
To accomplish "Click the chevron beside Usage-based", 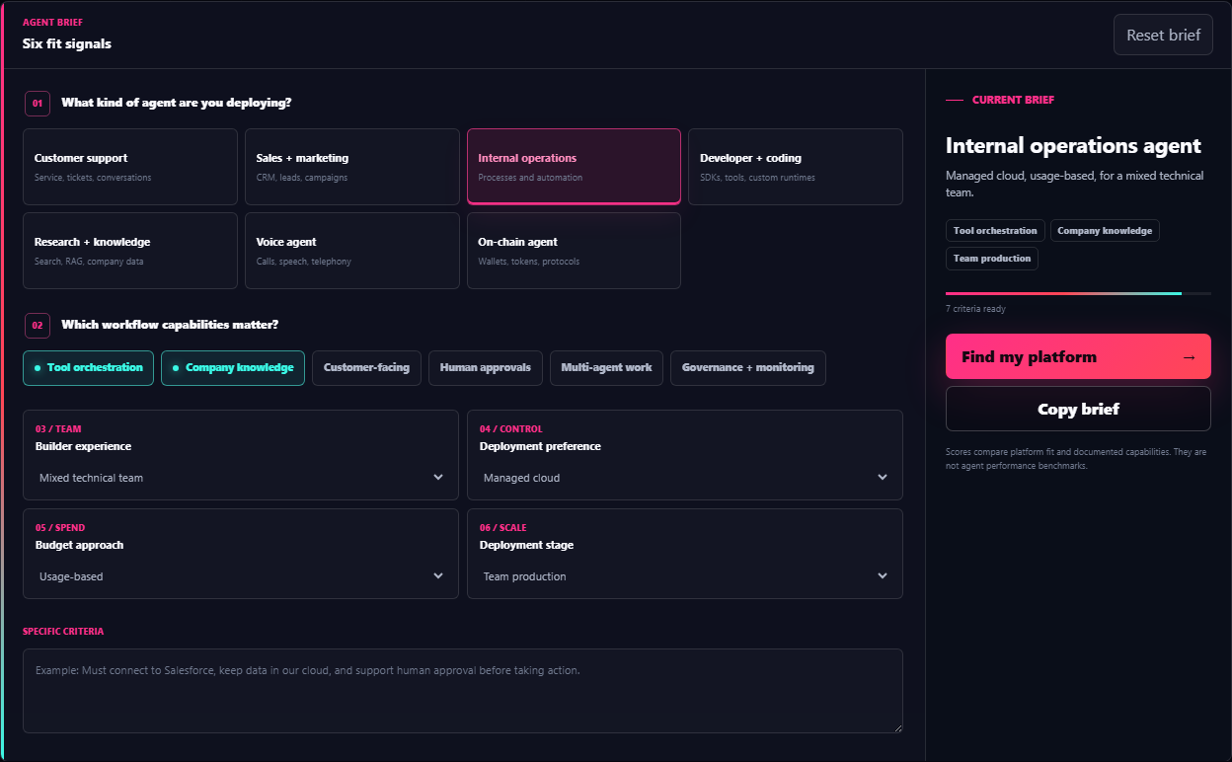I will coord(438,576).
